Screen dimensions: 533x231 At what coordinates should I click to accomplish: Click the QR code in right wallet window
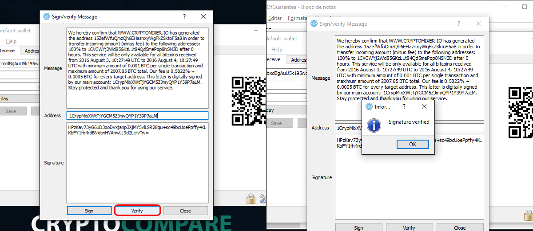point(521,113)
